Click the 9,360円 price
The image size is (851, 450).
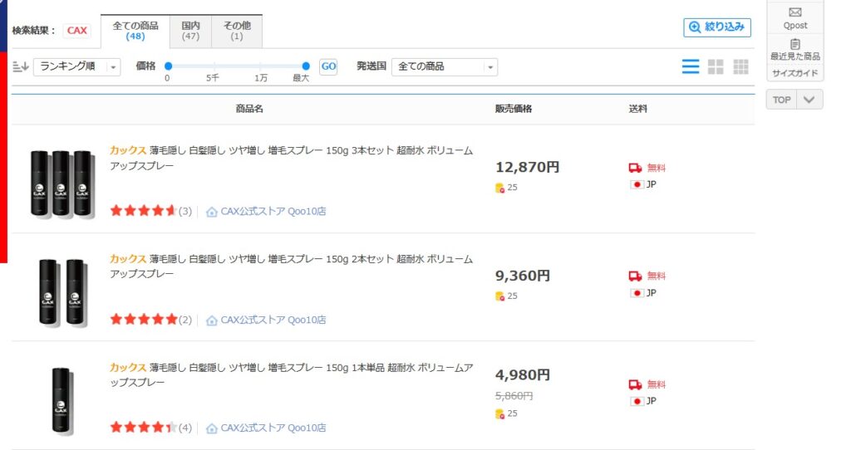pyautogui.click(x=523, y=276)
